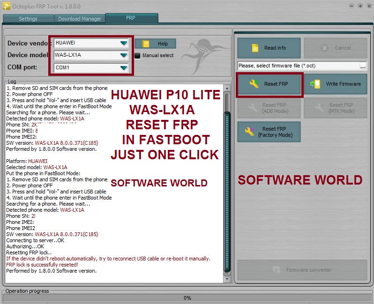Click the Firmware converter button label
Image resolution: width=374 pixels, height=304 pixels.
pyautogui.click(x=309, y=270)
